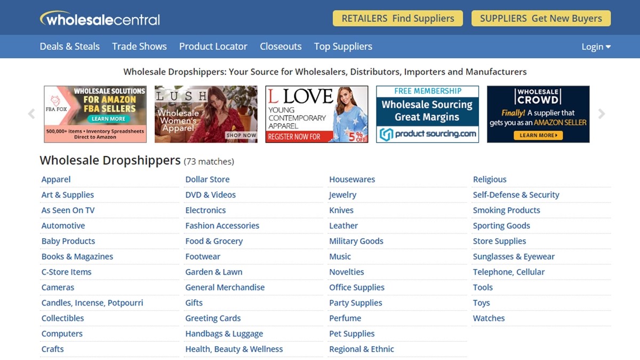Open the Automotive category
This screenshot has width=640, height=360.
tap(63, 226)
